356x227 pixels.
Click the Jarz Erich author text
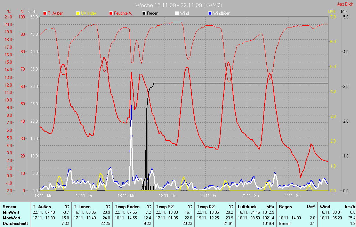[x=345, y=4]
